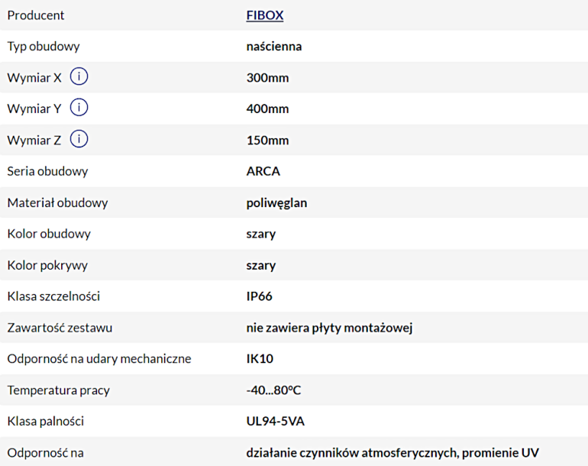The image size is (588, 466).
Task: Click the IK10 impact resistance value
Action: (260, 358)
